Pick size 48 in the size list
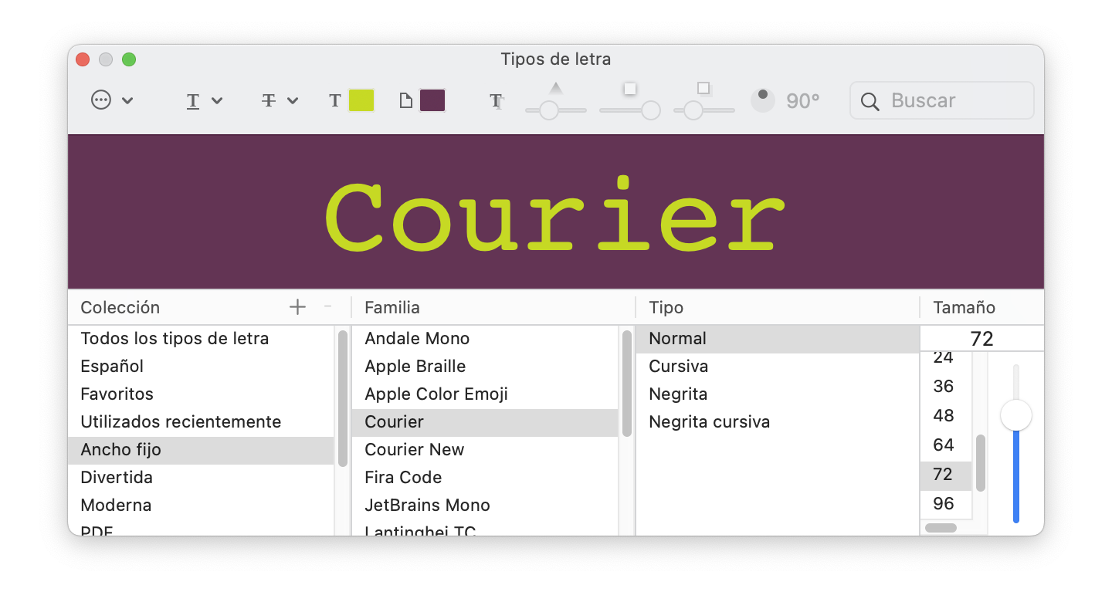Screen dimensions: 1095x602 pos(946,415)
